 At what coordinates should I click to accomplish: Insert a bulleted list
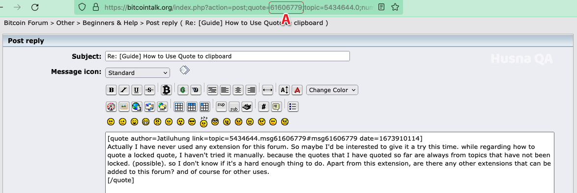pos(292,107)
